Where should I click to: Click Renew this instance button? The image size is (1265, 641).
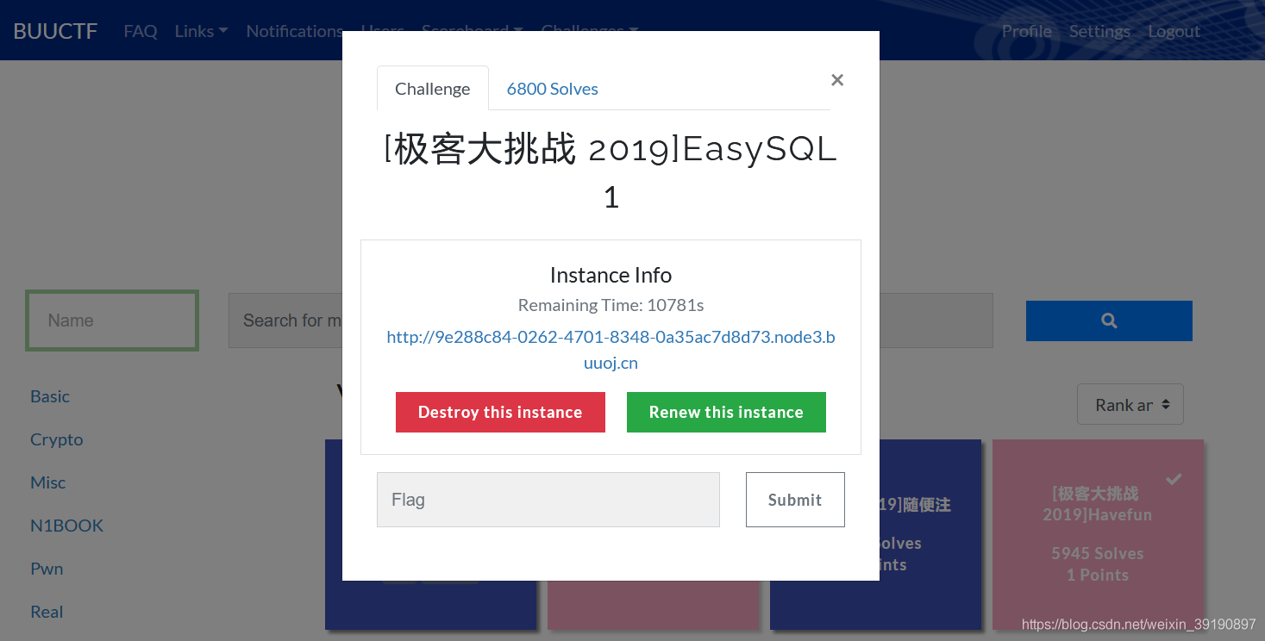pyautogui.click(x=726, y=412)
